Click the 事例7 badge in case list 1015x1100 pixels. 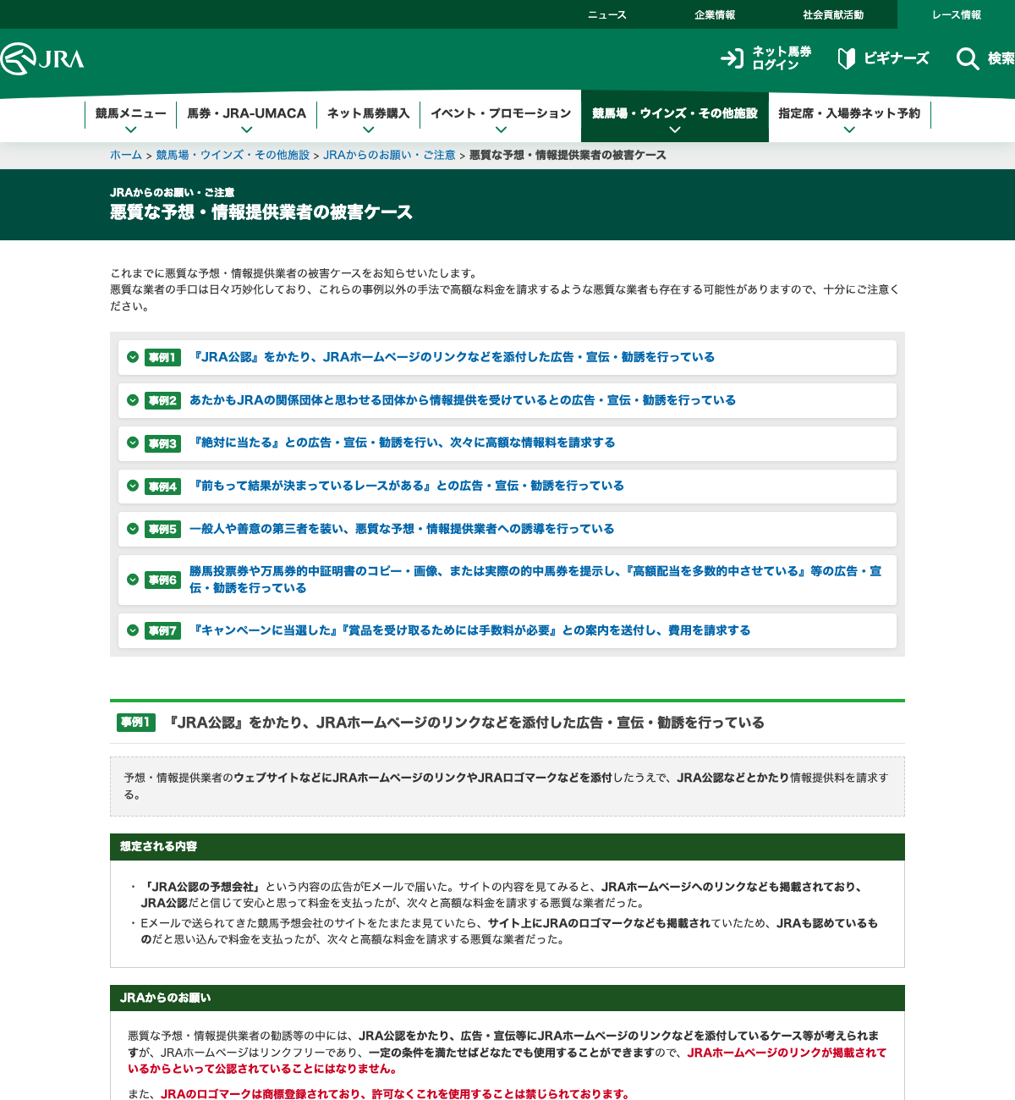pyautogui.click(x=162, y=630)
